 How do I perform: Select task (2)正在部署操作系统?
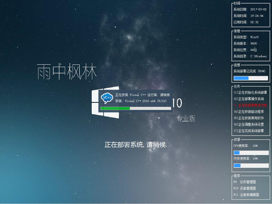[x=249, y=99]
